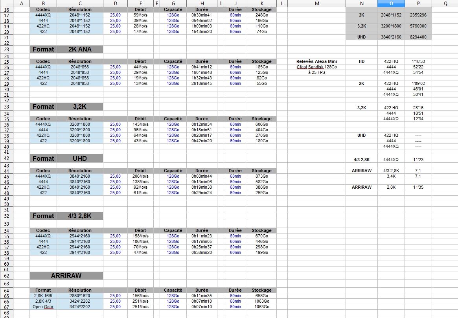This screenshot has height=318, width=458.
Task: Select the 1h43min20 duration cell
Action: (x=202, y=31)
